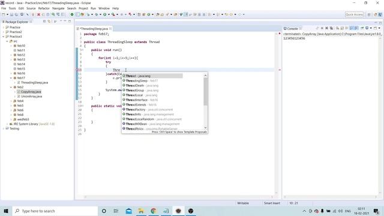The image size is (384, 216).
Task: Select ThreadingSleep.java in Package Explorer
Action: 34,83
